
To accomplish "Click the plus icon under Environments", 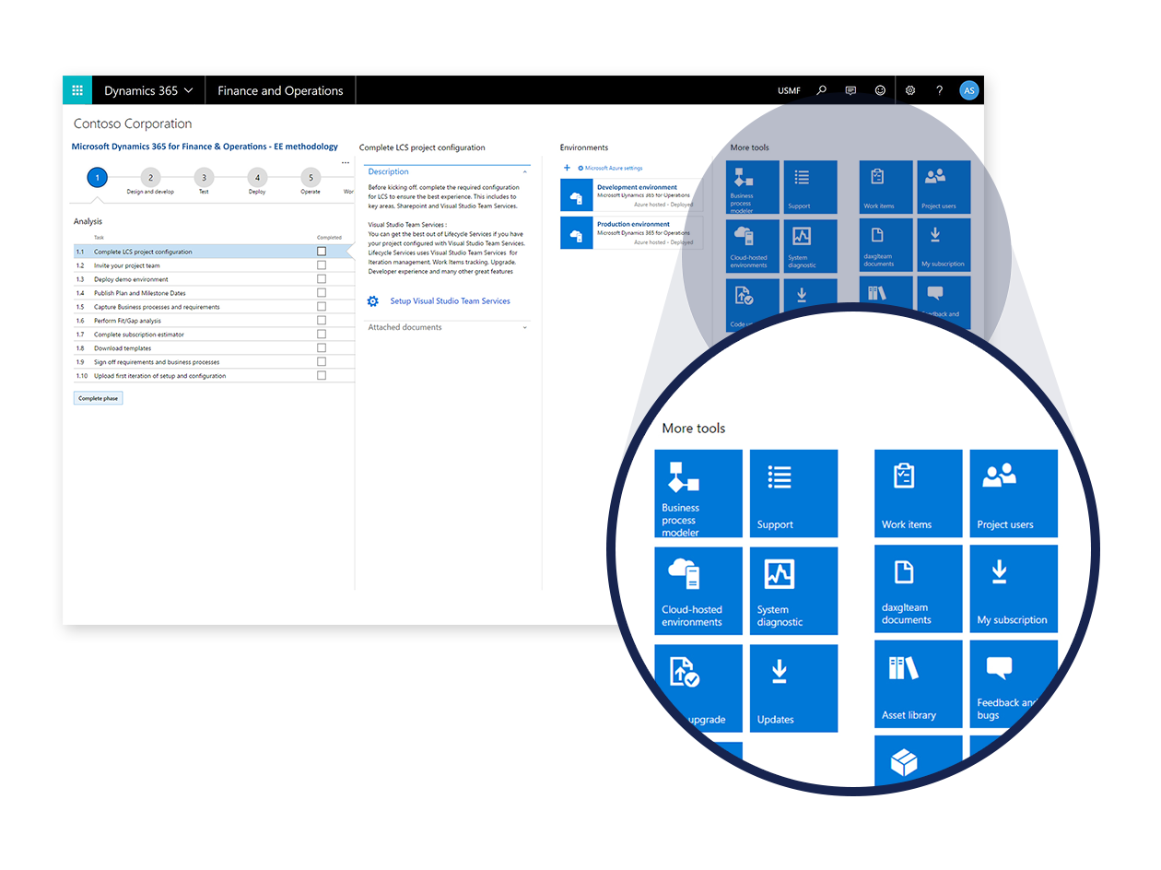I will [567, 168].
